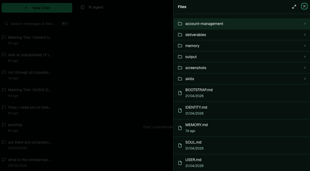310x171 pixels.
Task: Open chat 'Okay, I need you to look...'
Action: click(30, 107)
